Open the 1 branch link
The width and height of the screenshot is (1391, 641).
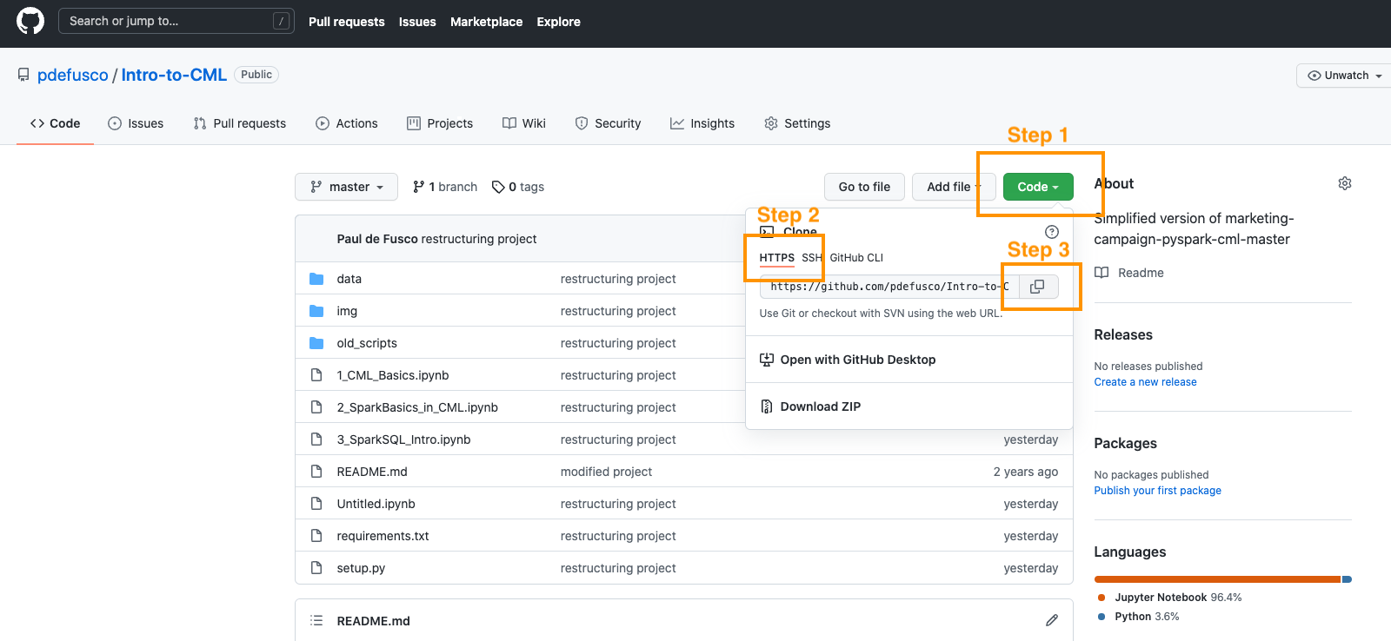coord(445,187)
